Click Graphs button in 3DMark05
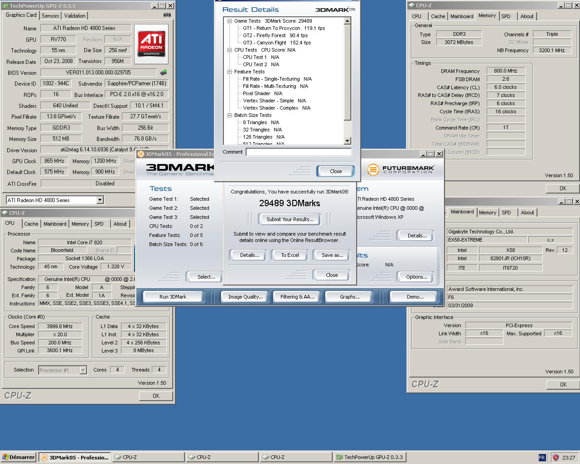580x464 pixels. coord(350,297)
